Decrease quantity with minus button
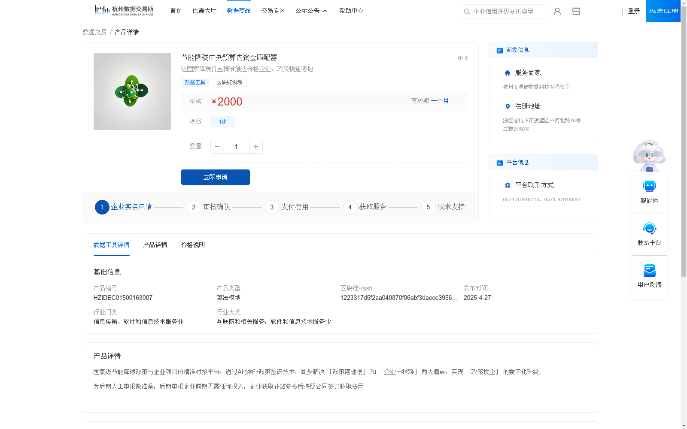The height and width of the screenshot is (429, 687). coord(217,147)
